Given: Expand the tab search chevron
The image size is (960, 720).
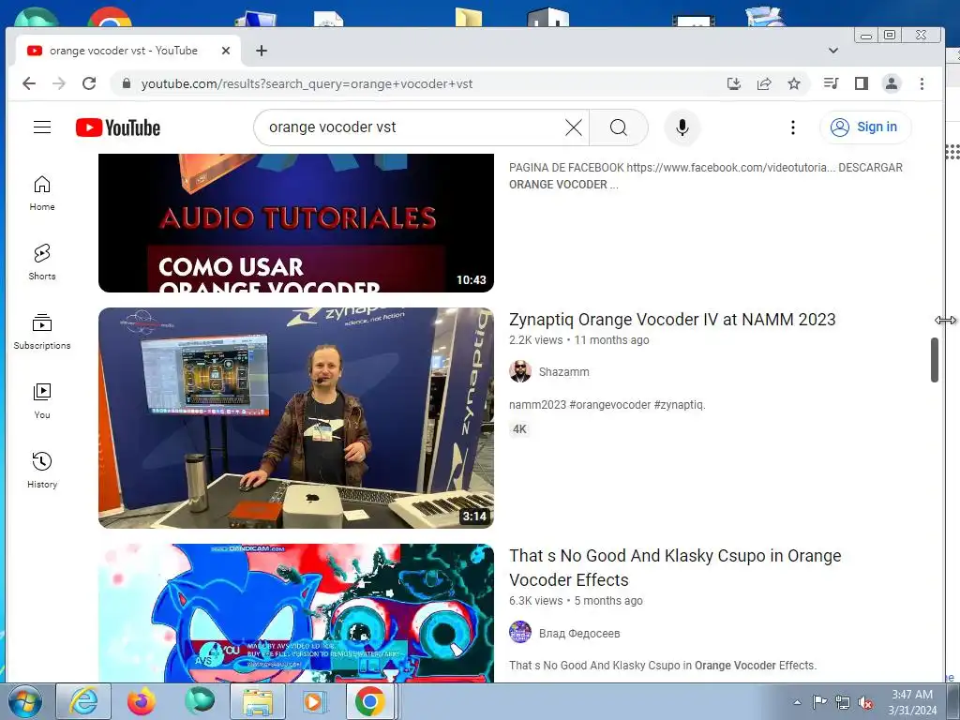Looking at the screenshot, I should [833, 51].
